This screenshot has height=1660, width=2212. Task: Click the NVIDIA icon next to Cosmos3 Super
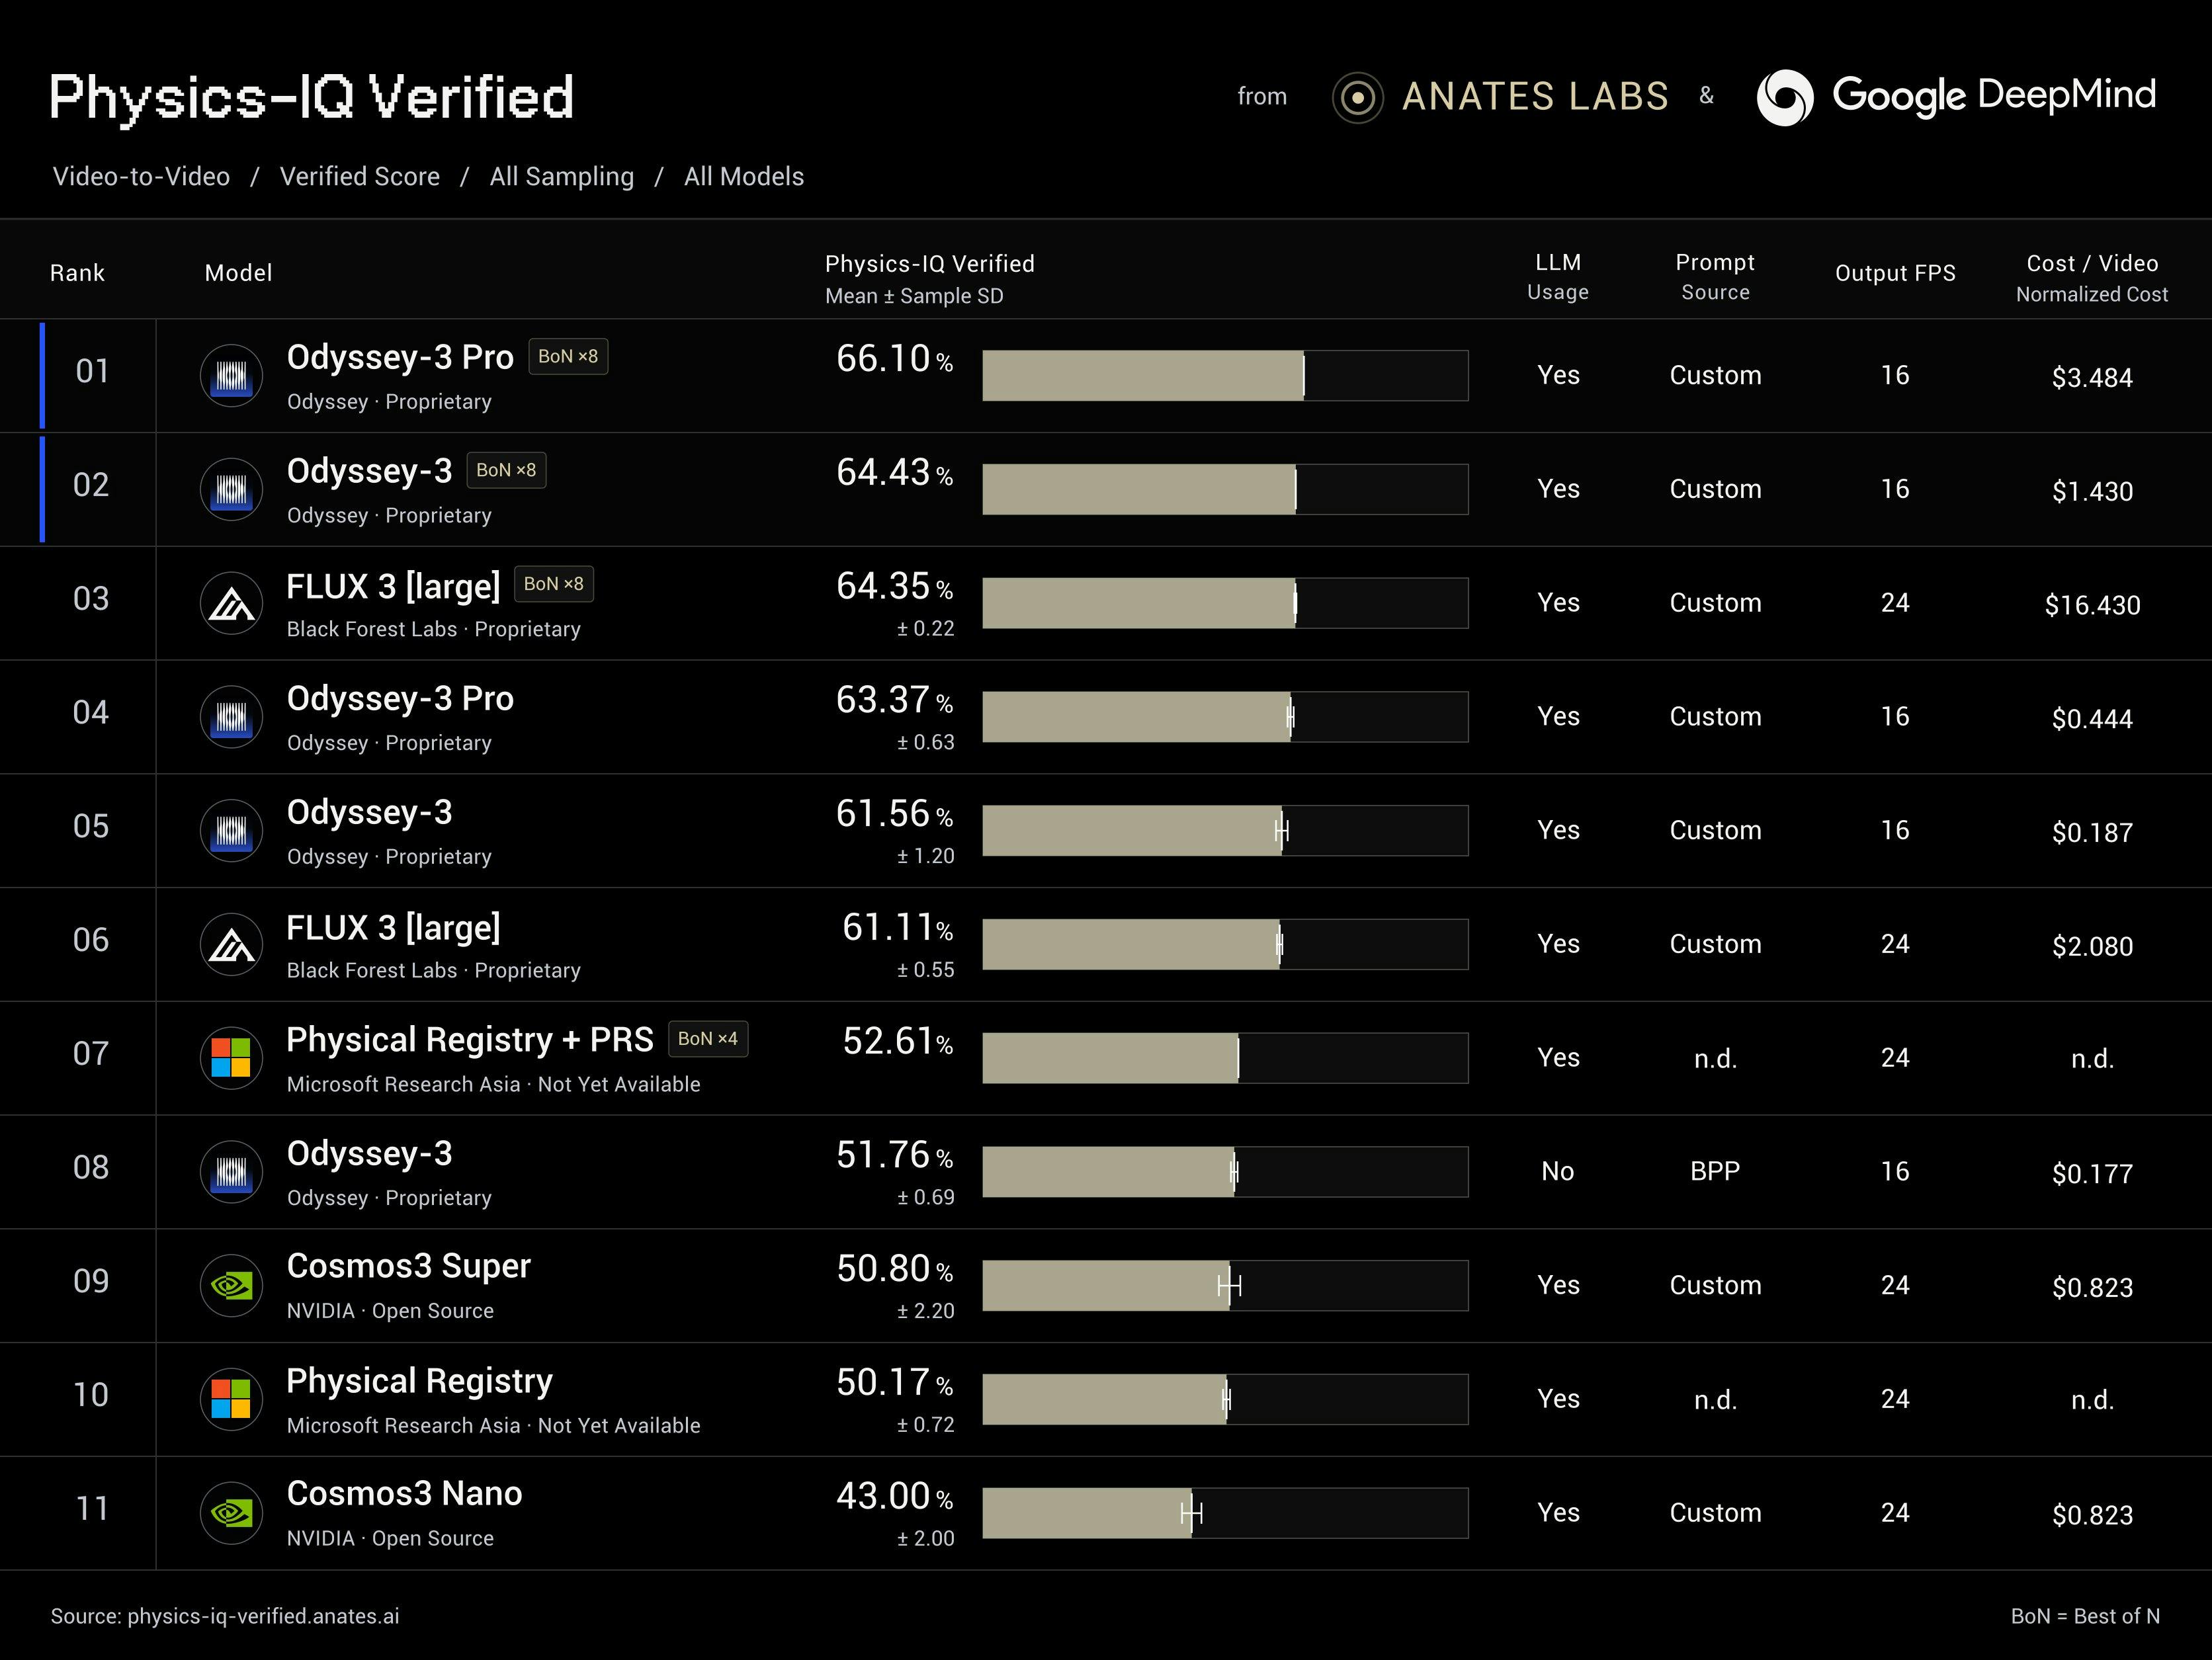(232, 1286)
